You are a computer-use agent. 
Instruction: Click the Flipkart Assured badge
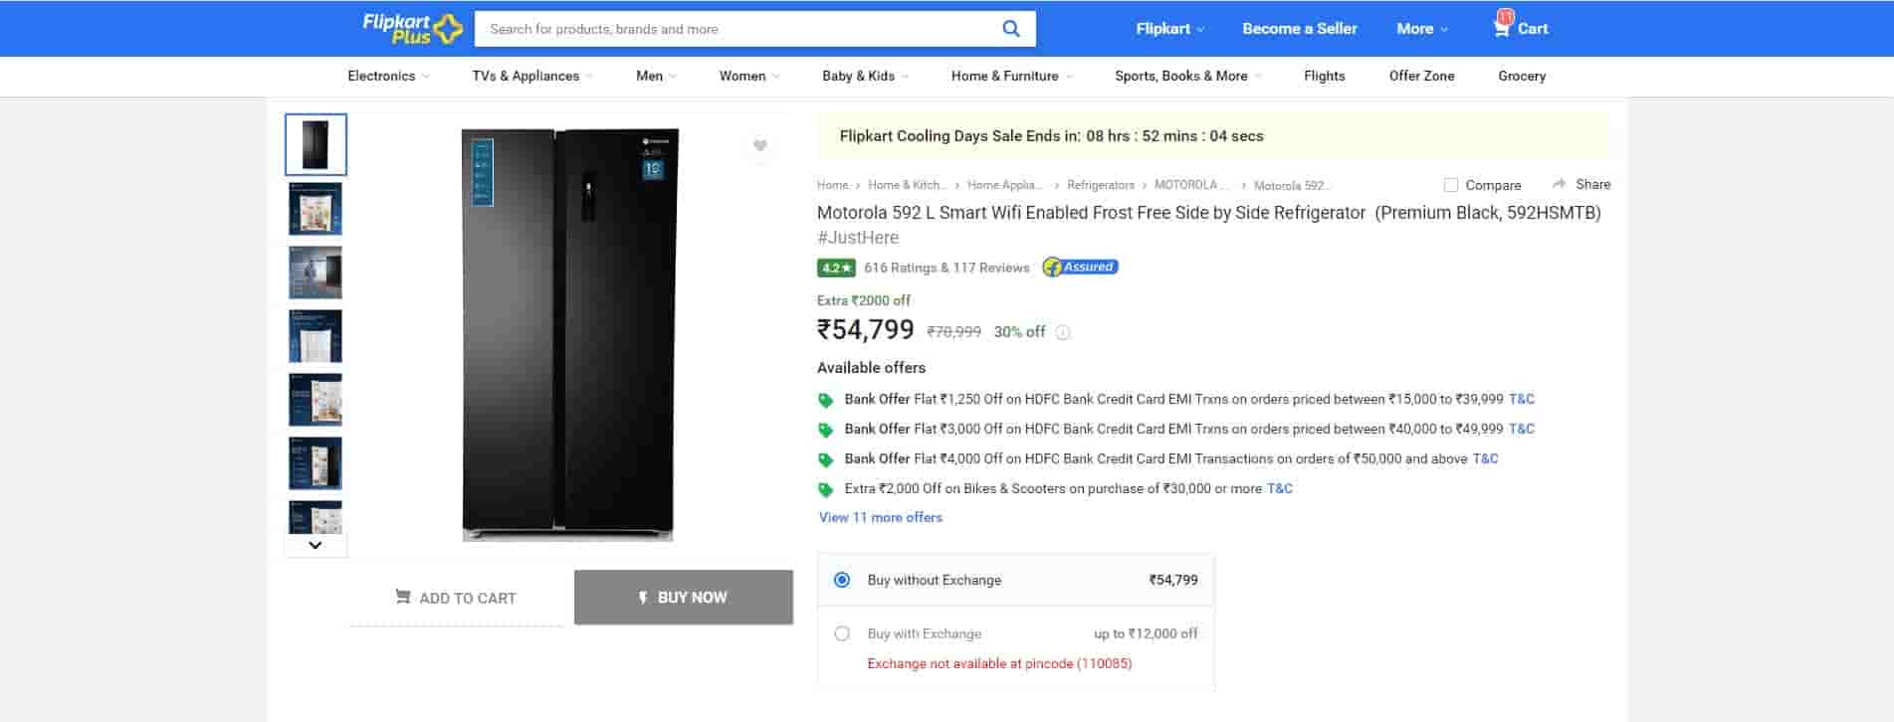pos(1080,267)
